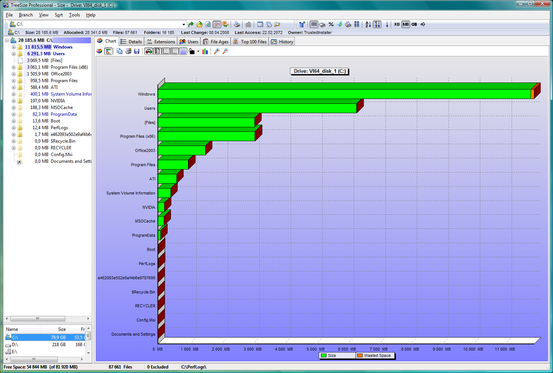This screenshot has width=553, height=373.
Task: Save chart with floppy disk icon
Action: 137,51
